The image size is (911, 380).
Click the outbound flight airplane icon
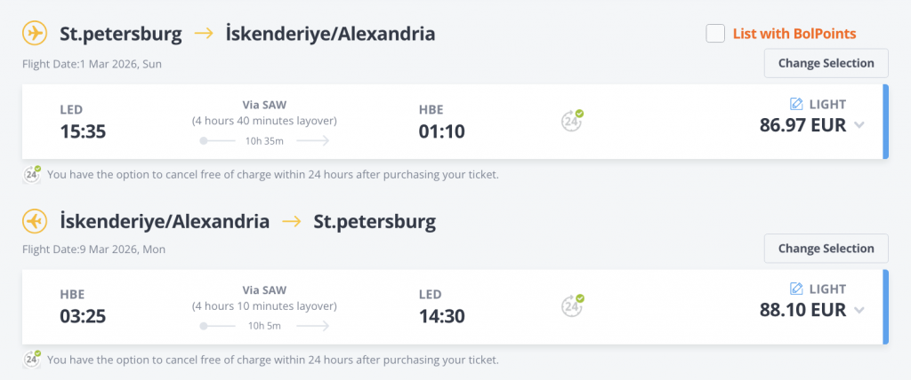click(35, 35)
